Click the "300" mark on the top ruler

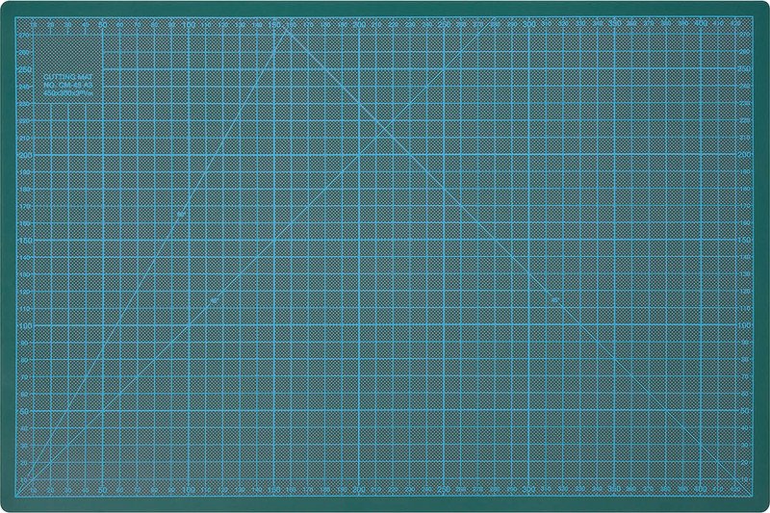(x=528, y=24)
